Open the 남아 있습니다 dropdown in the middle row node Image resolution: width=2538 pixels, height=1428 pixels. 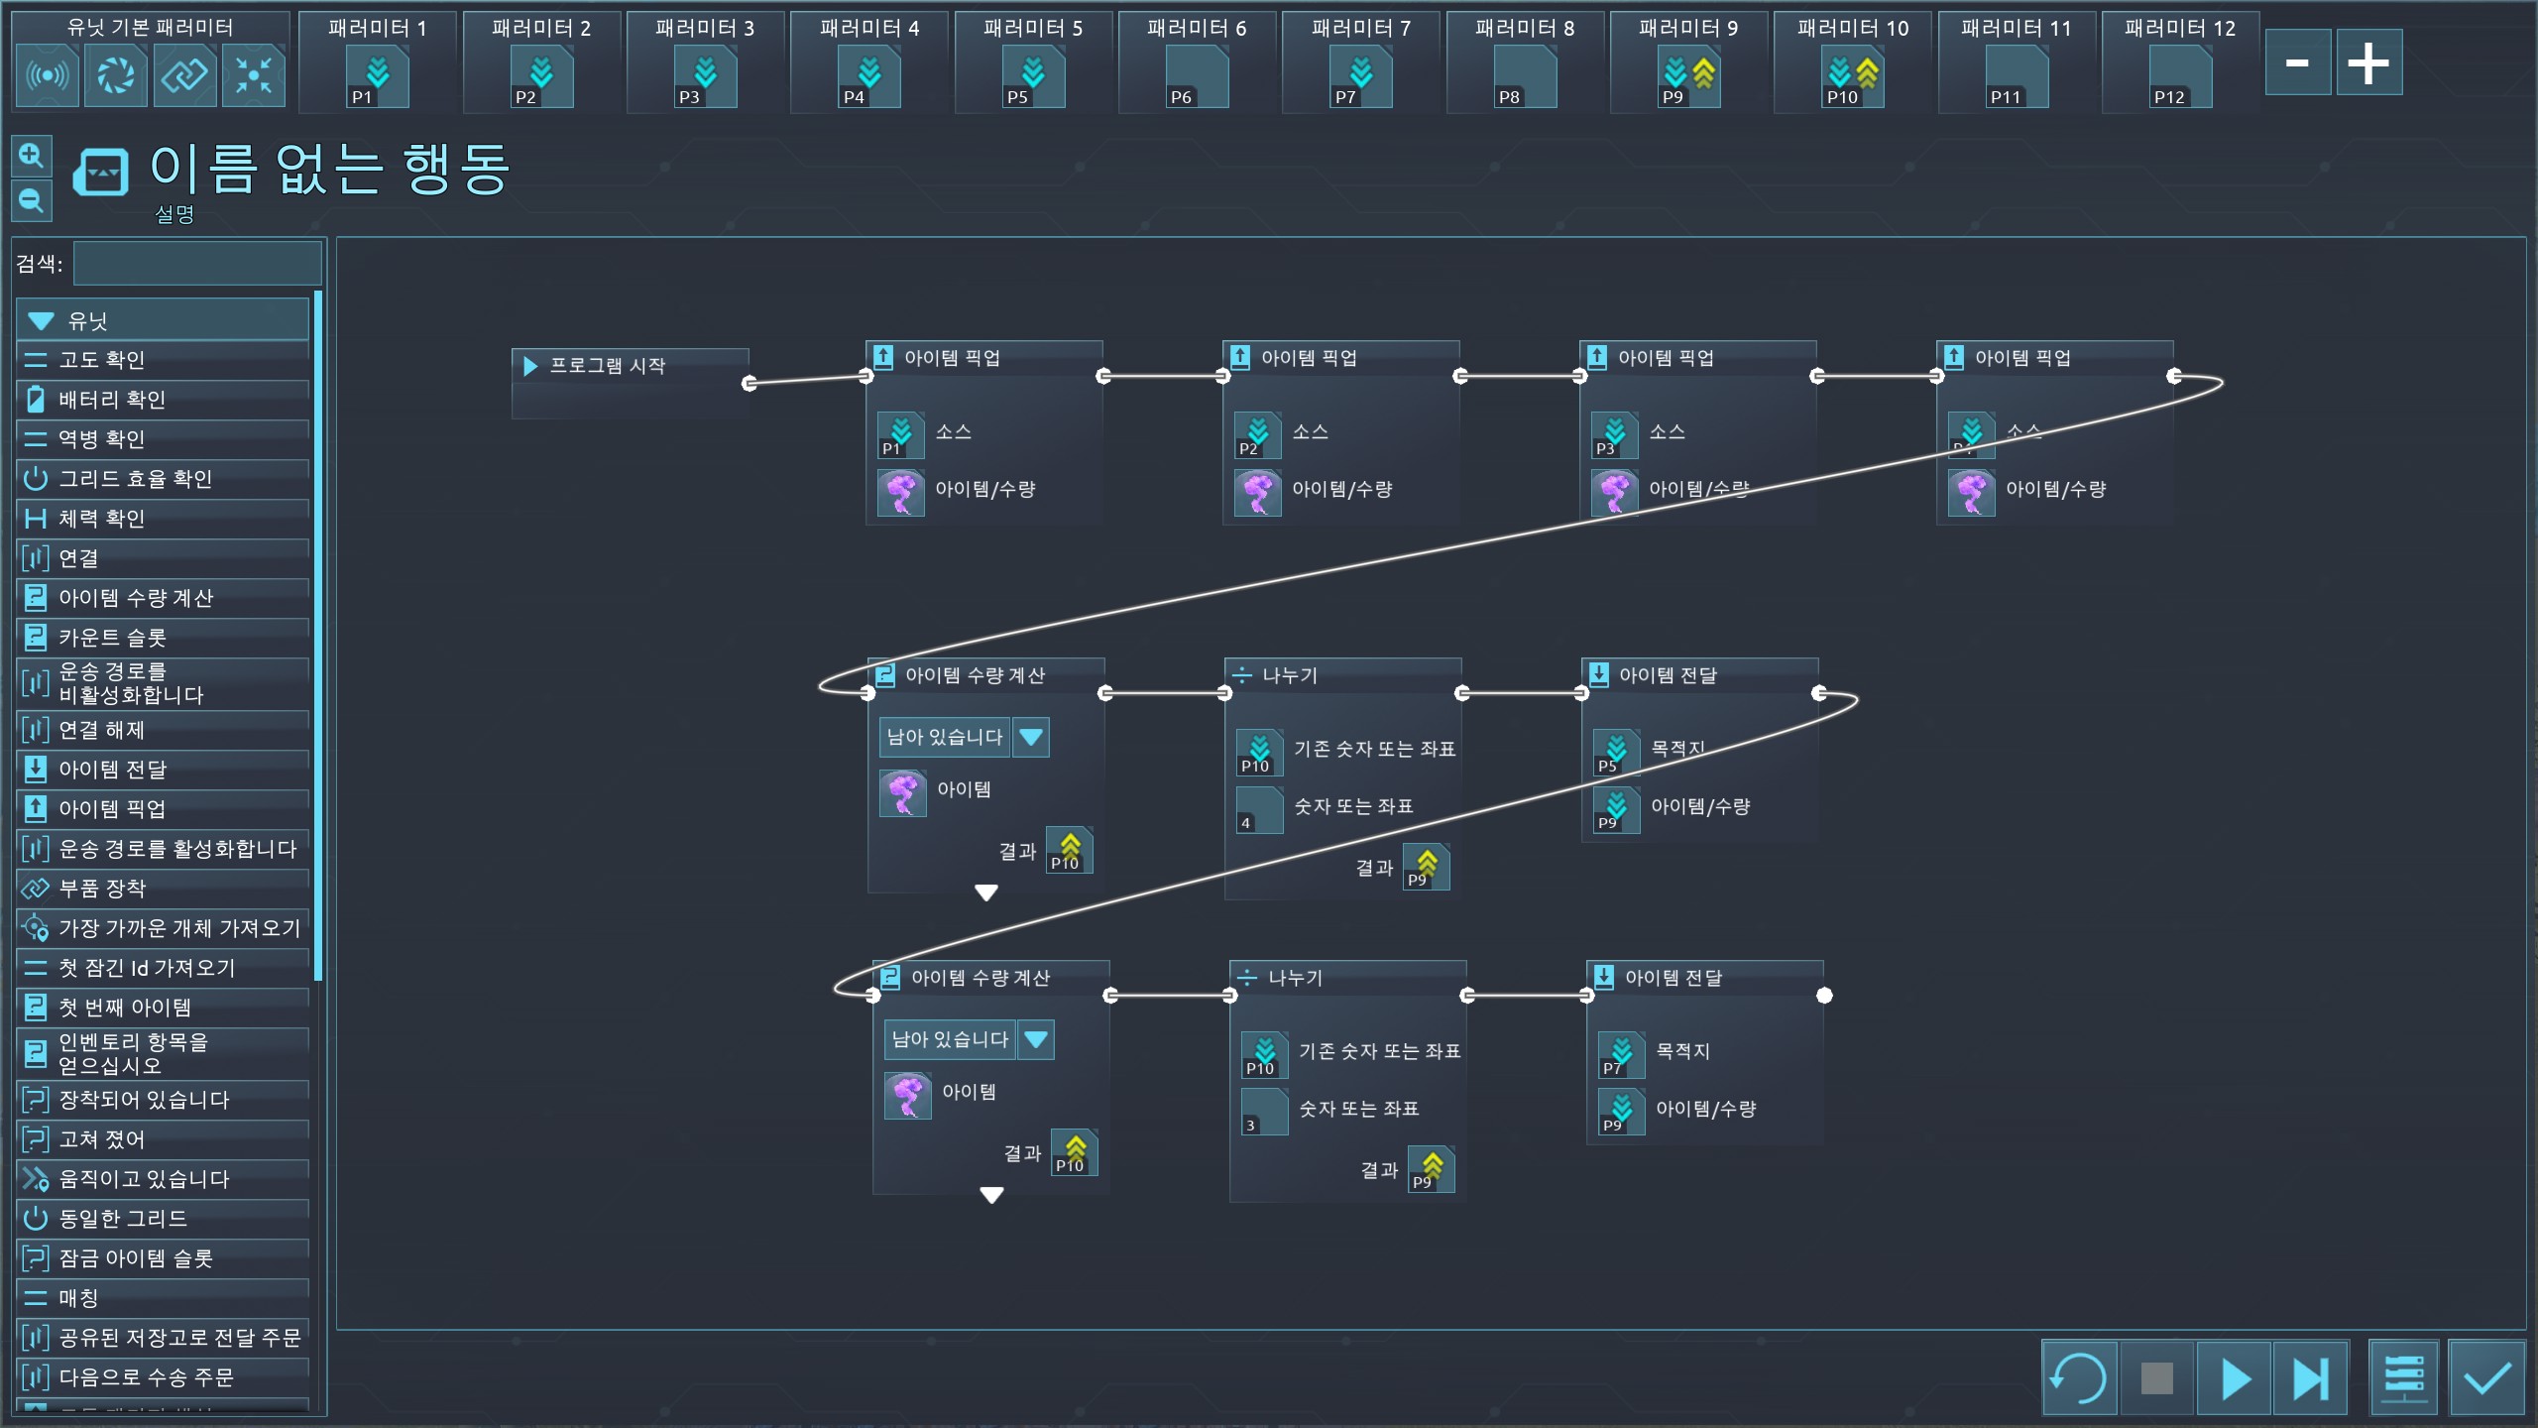[x=1031, y=737]
